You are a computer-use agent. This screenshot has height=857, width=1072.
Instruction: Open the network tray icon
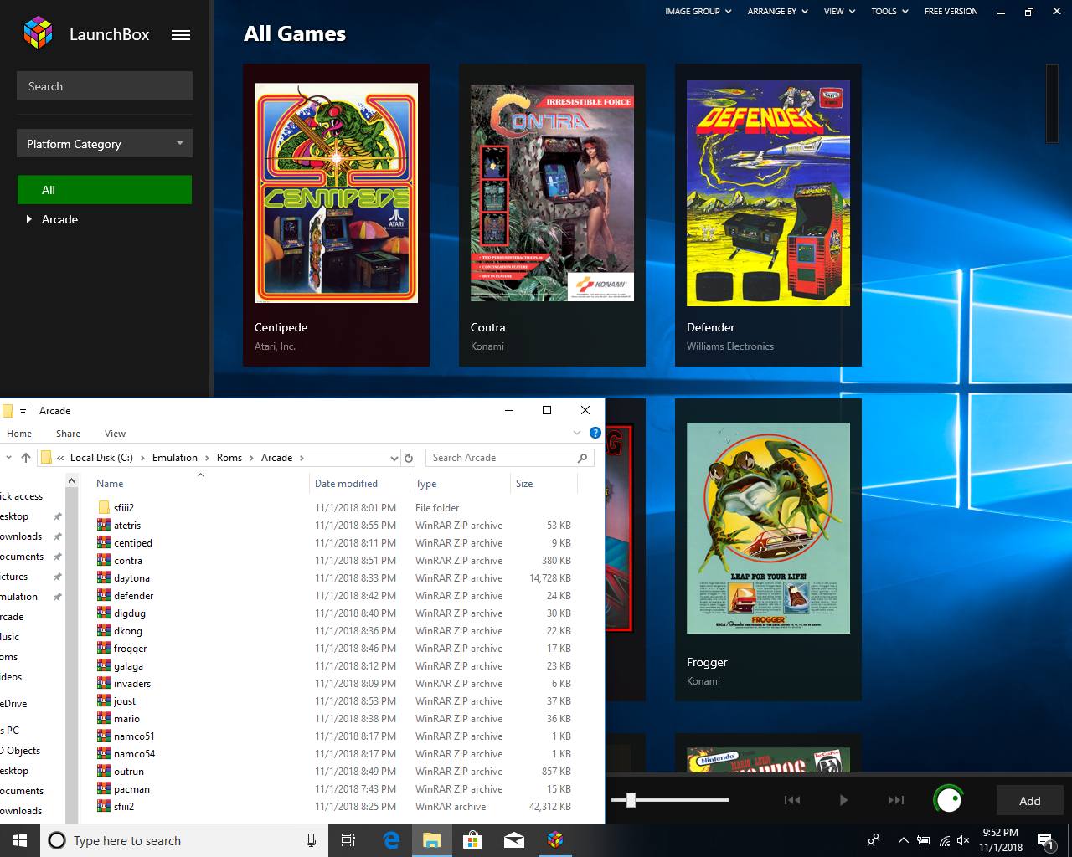944,840
